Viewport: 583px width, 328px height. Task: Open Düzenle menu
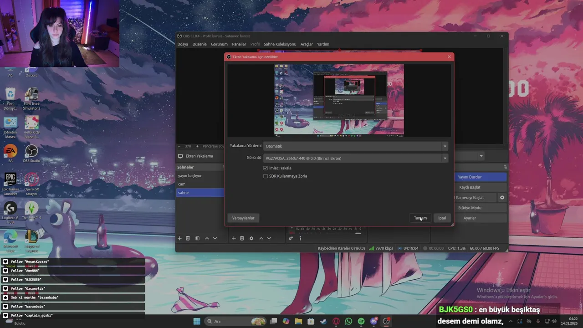point(199,44)
